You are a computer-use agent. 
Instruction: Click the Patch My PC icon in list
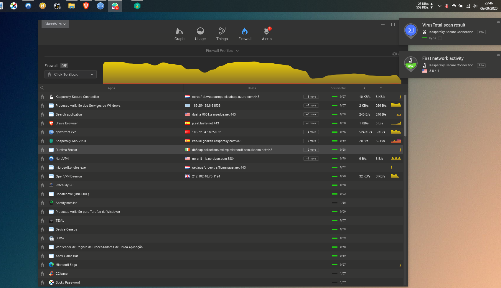[51, 185]
